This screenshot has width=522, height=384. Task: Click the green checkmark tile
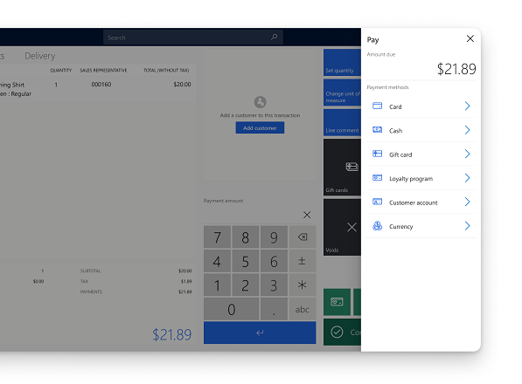[x=342, y=333]
